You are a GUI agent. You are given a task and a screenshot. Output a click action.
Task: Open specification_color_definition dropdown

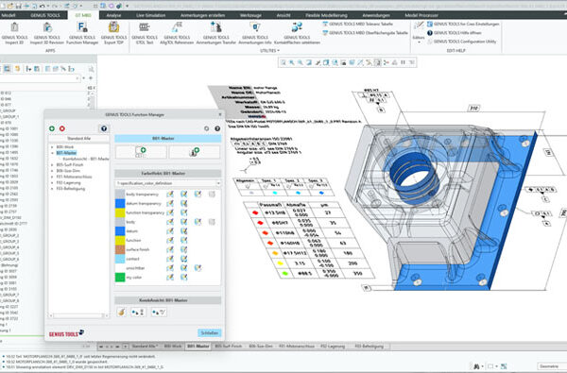168,183
